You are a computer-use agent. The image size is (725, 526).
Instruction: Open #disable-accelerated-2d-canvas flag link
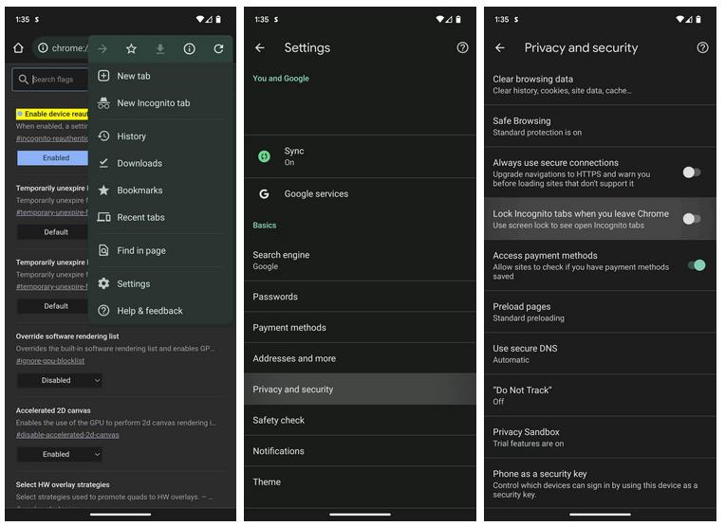tap(67, 435)
